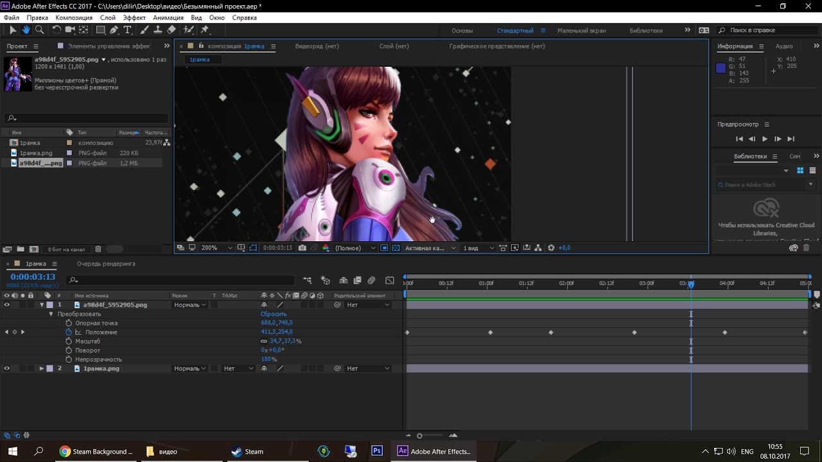Toggle stopwatch for Положение
This screenshot has height=462, width=822.
click(x=69, y=332)
